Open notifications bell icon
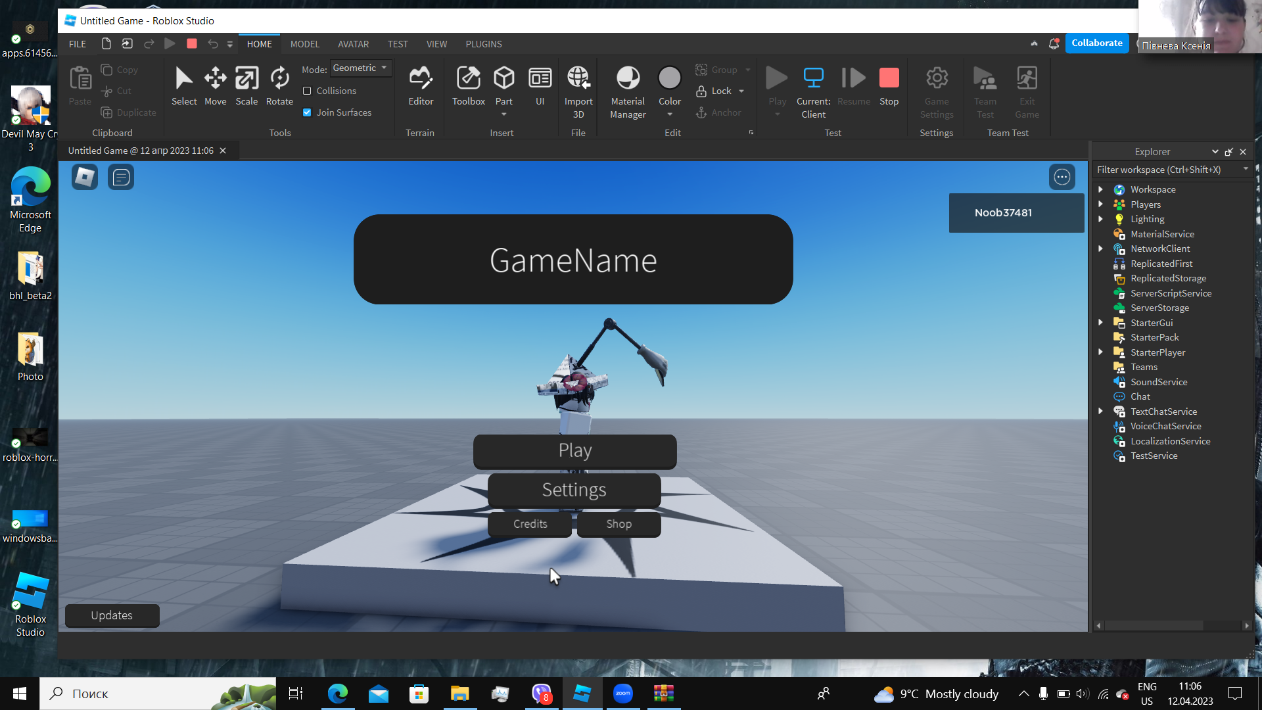Screen dimensions: 1262x710 click(1054, 43)
